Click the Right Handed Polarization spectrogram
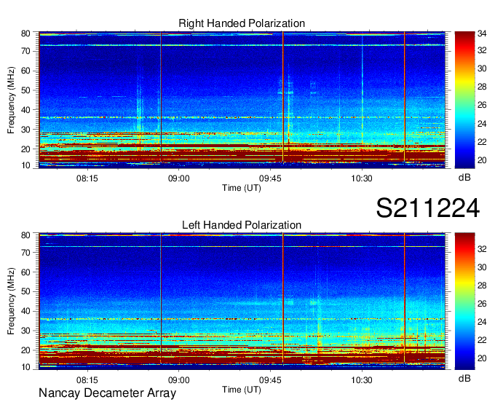Image resolution: width=495 pixels, height=402 pixels. pyautogui.click(x=242, y=100)
